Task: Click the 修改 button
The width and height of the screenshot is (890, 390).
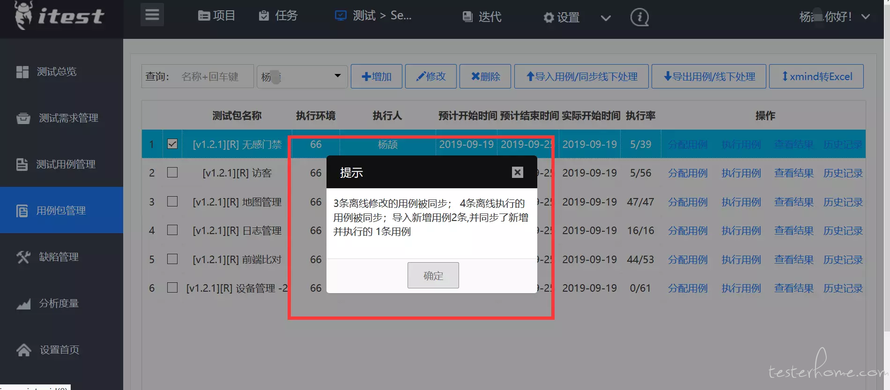Action: click(x=431, y=76)
